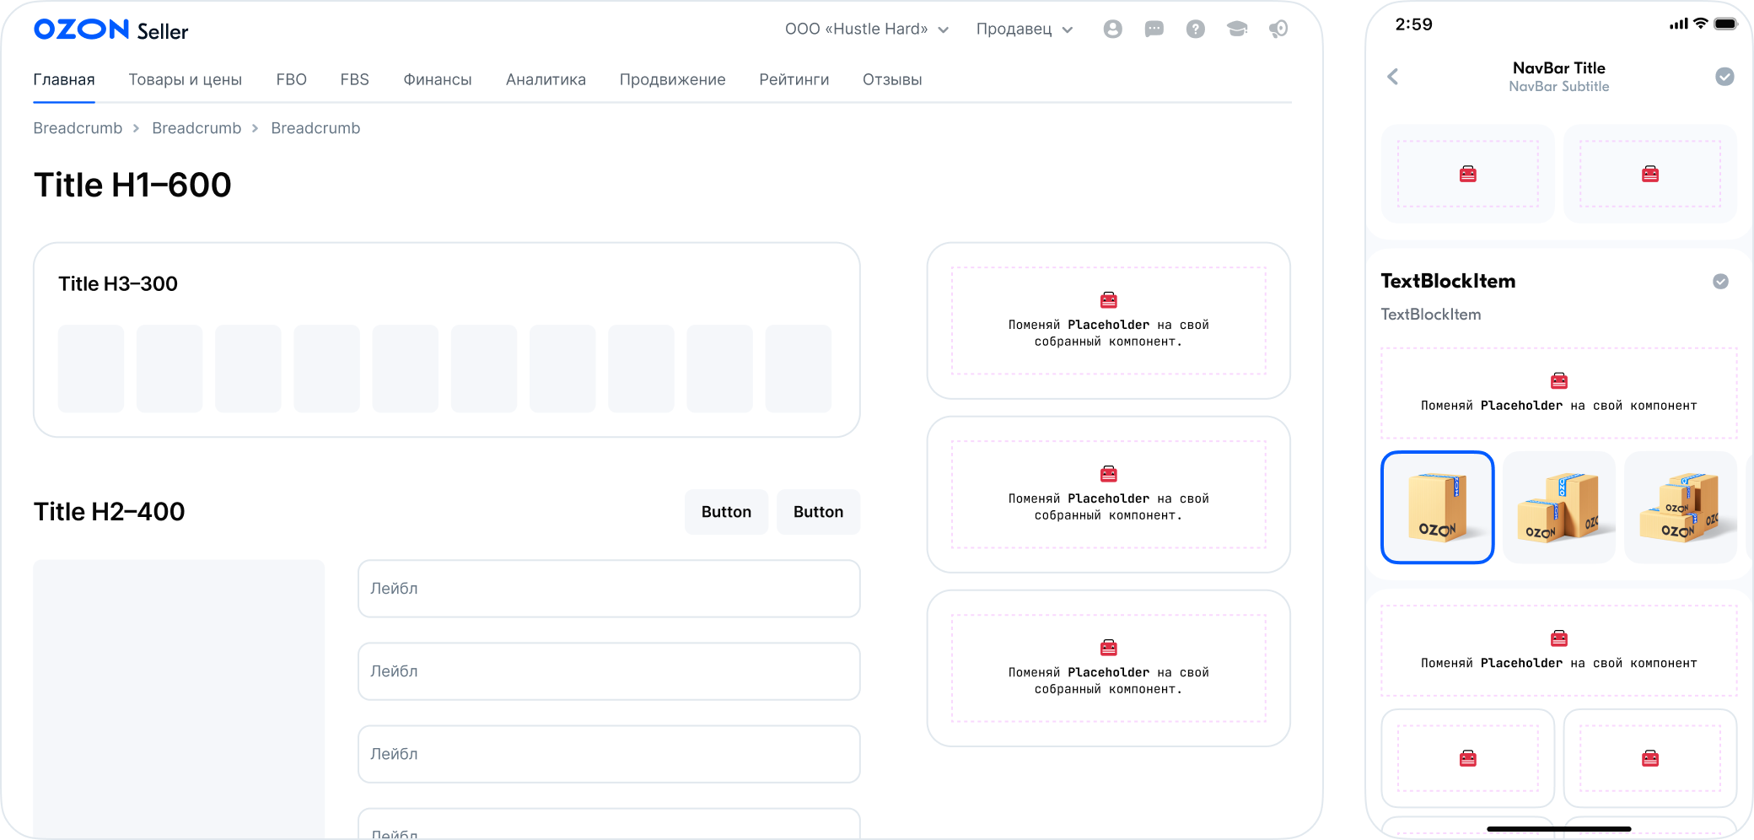Screen dimensions: 1754x840
Task: Toggle the checkmark next to TextBlockItem heading
Action: [x=1720, y=282]
